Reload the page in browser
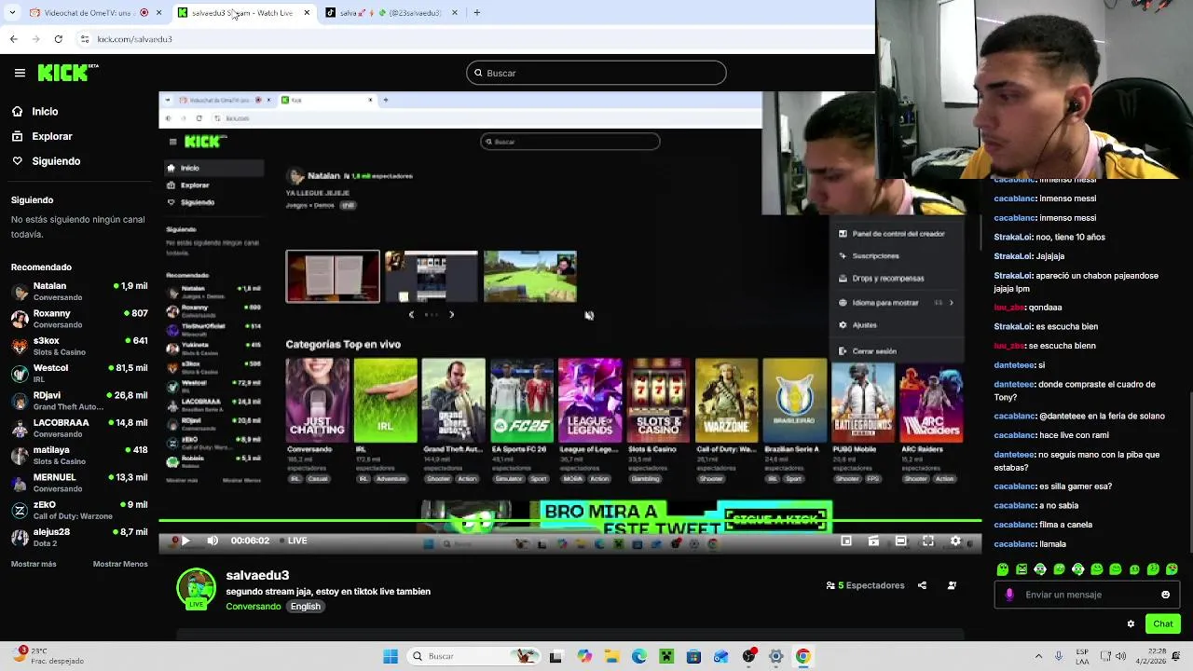 coord(58,39)
